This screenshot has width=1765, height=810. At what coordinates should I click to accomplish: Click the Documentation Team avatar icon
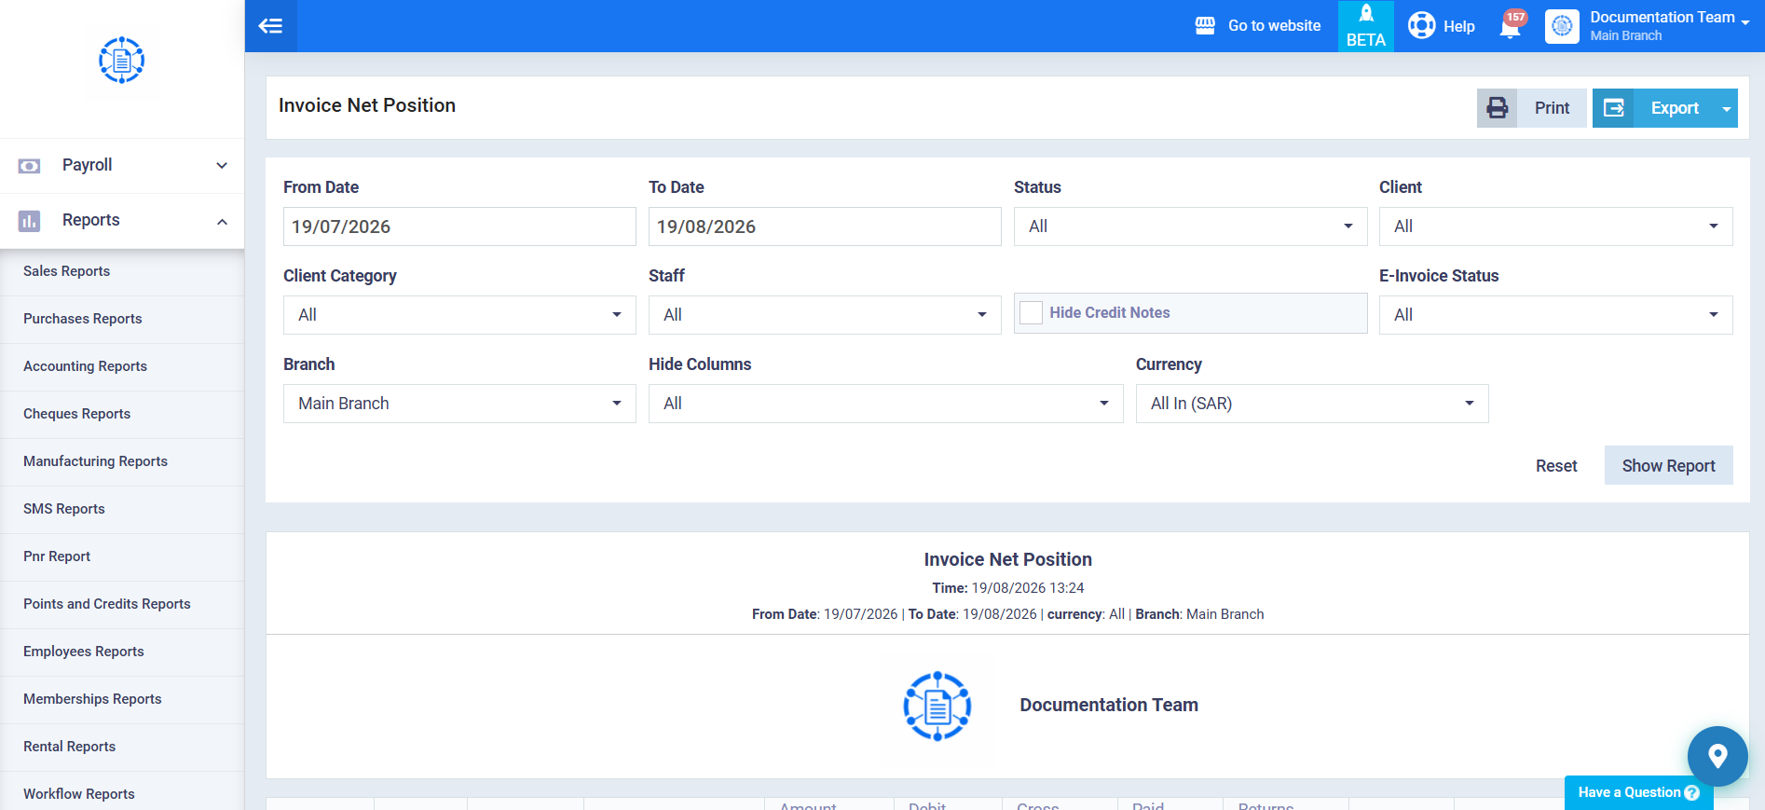(1562, 26)
